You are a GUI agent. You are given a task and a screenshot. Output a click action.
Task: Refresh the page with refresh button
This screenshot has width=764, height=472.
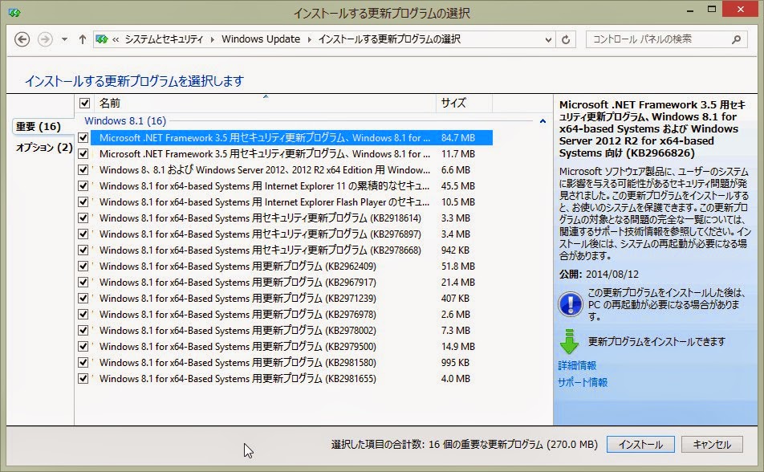[x=566, y=39]
